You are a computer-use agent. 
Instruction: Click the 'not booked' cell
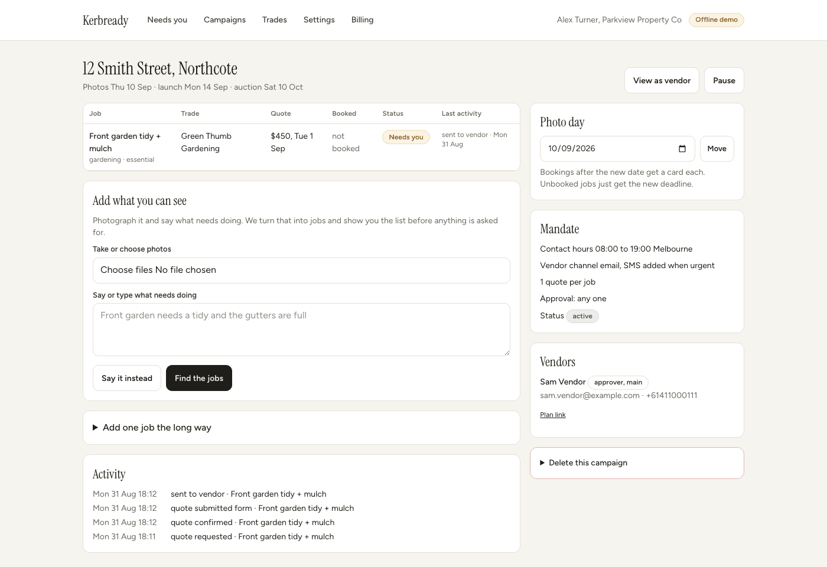coord(346,142)
